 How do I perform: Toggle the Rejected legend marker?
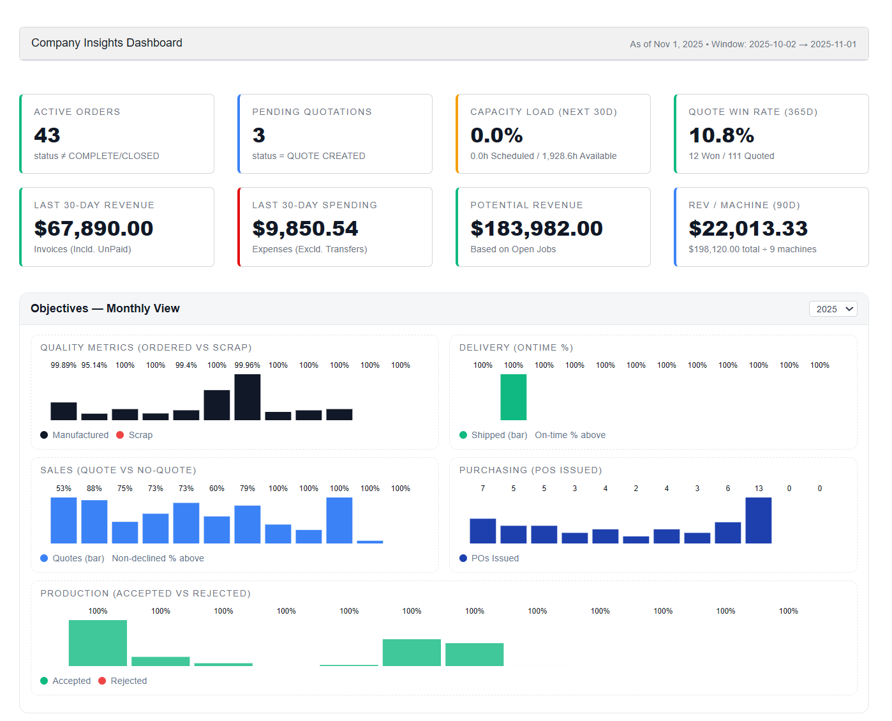click(x=102, y=681)
